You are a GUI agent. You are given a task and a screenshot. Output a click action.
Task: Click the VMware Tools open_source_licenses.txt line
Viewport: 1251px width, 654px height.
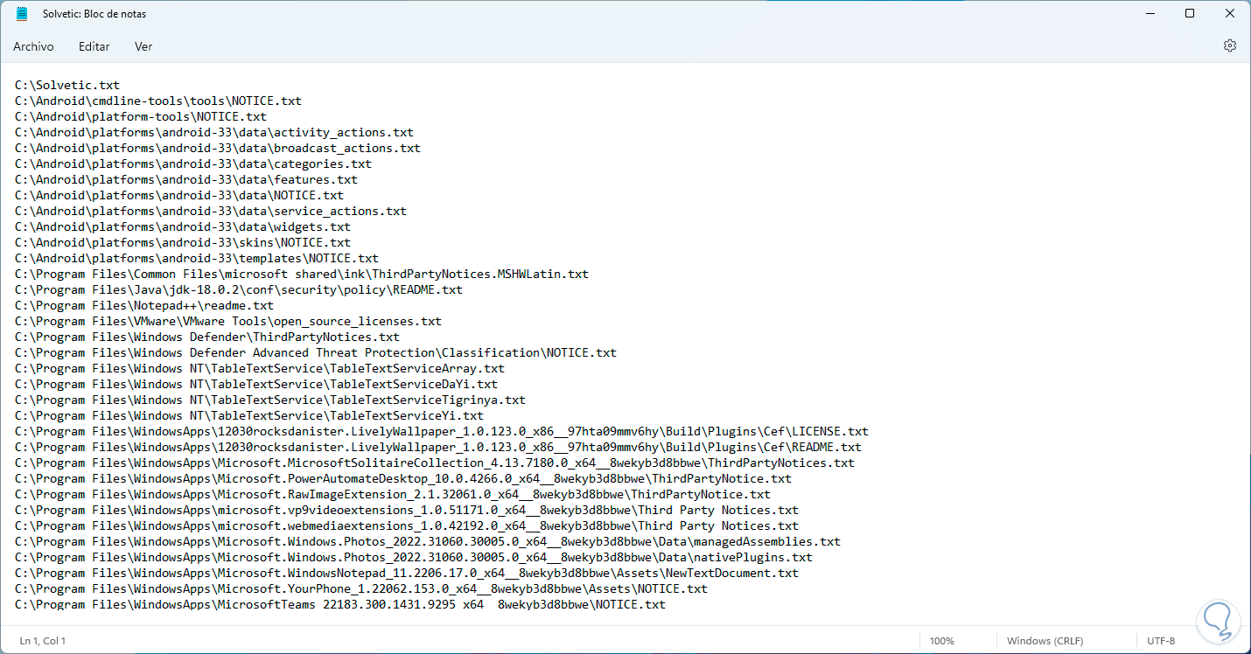(228, 322)
